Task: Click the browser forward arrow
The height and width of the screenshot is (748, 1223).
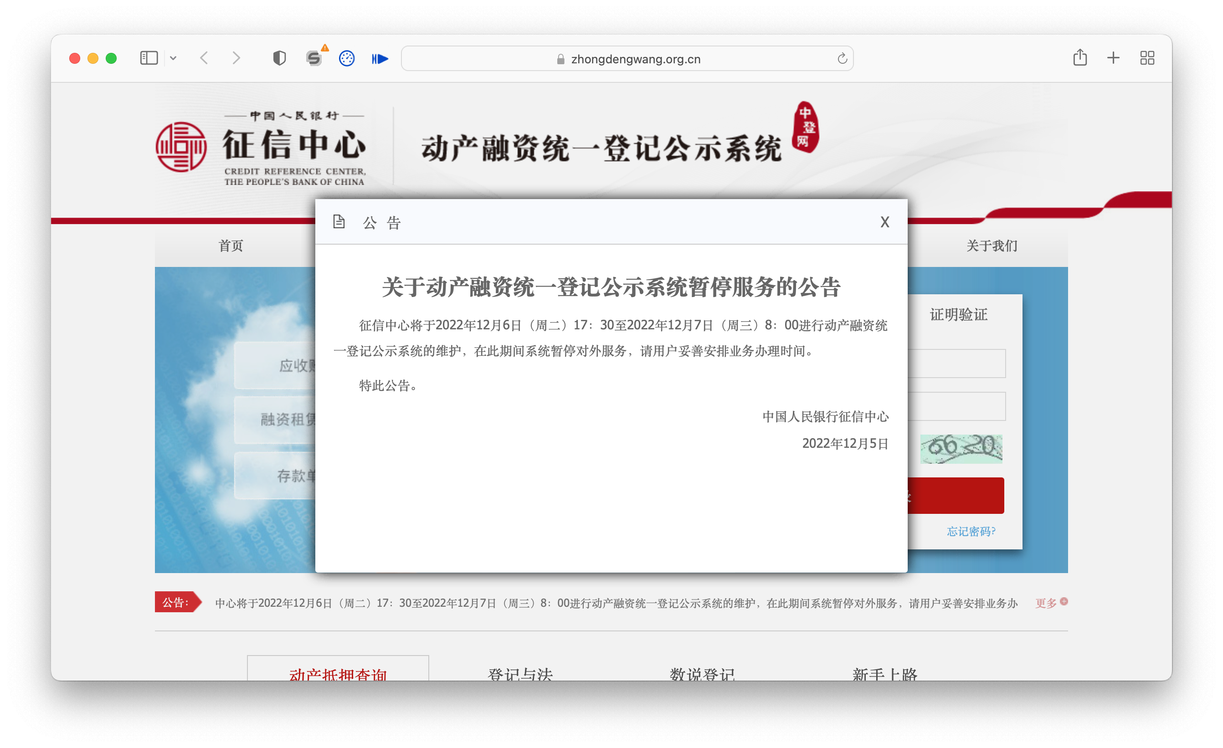Action: (x=236, y=58)
